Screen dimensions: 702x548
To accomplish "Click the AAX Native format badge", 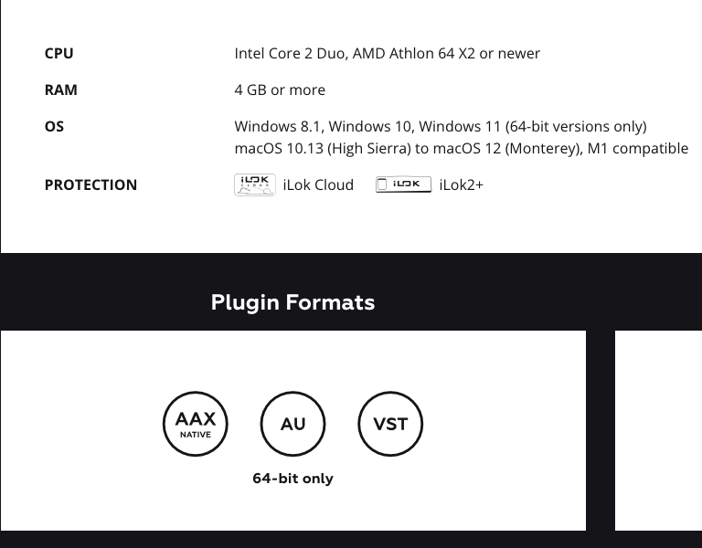I will point(196,424).
